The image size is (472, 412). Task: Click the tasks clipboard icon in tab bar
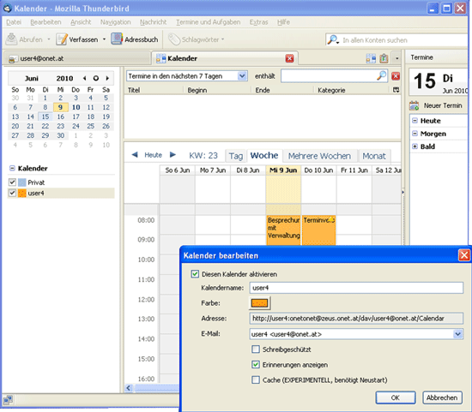pyautogui.click(x=384, y=58)
